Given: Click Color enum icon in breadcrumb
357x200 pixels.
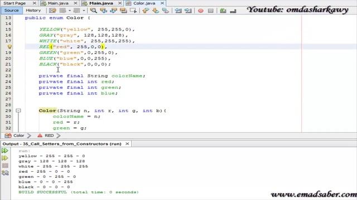Looking at the screenshot, I should click(x=8, y=136).
